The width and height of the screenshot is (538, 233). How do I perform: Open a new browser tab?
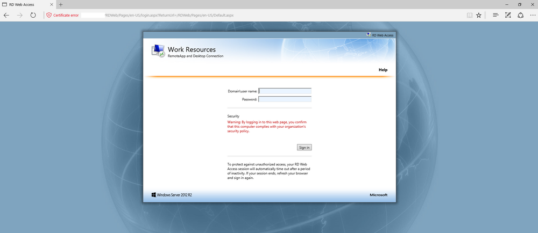click(61, 4)
